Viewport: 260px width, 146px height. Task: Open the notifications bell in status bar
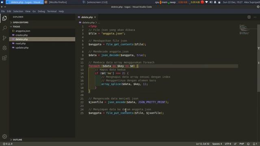click(255, 144)
